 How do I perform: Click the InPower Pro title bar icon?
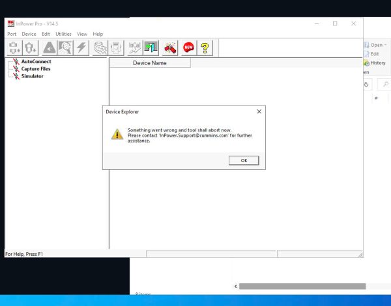click(x=10, y=23)
